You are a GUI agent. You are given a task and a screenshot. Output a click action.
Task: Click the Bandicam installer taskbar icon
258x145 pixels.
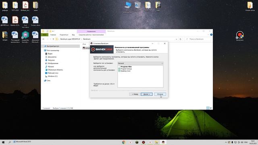pos(163,142)
